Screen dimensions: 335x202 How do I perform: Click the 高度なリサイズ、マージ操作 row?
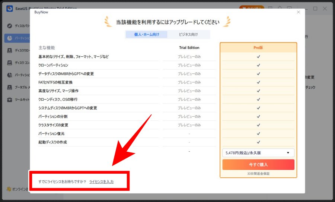pyautogui.click(x=58, y=91)
